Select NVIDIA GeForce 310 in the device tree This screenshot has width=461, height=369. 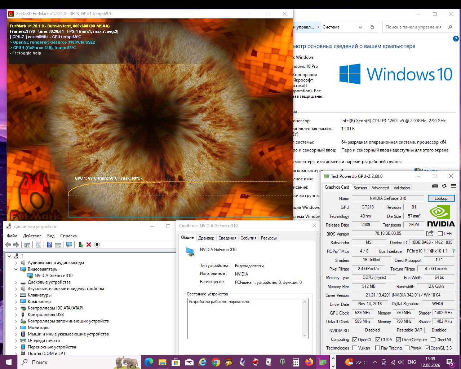[x=53, y=276]
